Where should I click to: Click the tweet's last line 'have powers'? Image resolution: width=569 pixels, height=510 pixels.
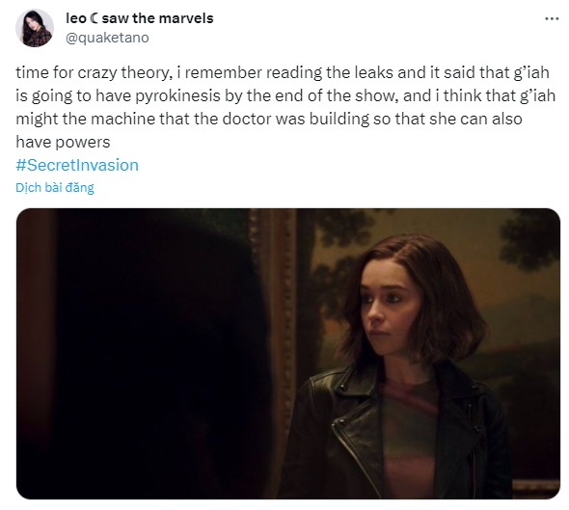pos(63,142)
